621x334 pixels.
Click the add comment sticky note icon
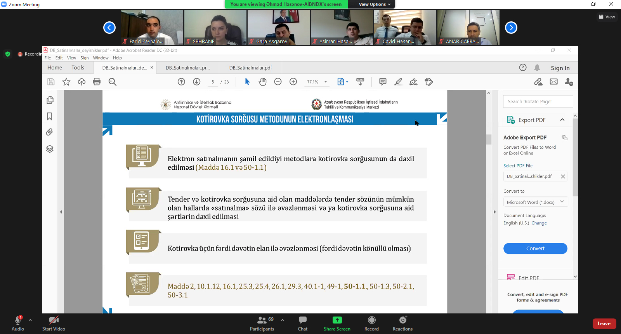tap(383, 82)
